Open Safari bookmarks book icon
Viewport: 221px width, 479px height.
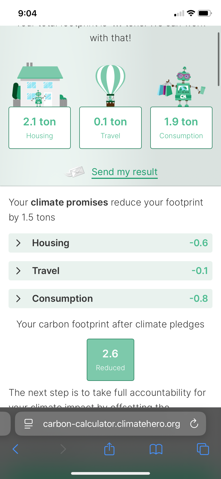pyautogui.click(x=156, y=449)
